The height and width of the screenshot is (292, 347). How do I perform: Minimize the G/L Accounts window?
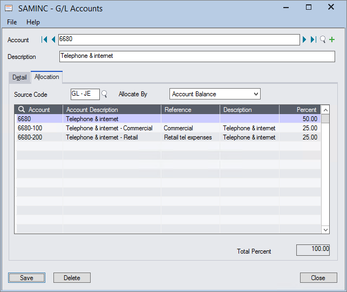(x=286, y=8)
